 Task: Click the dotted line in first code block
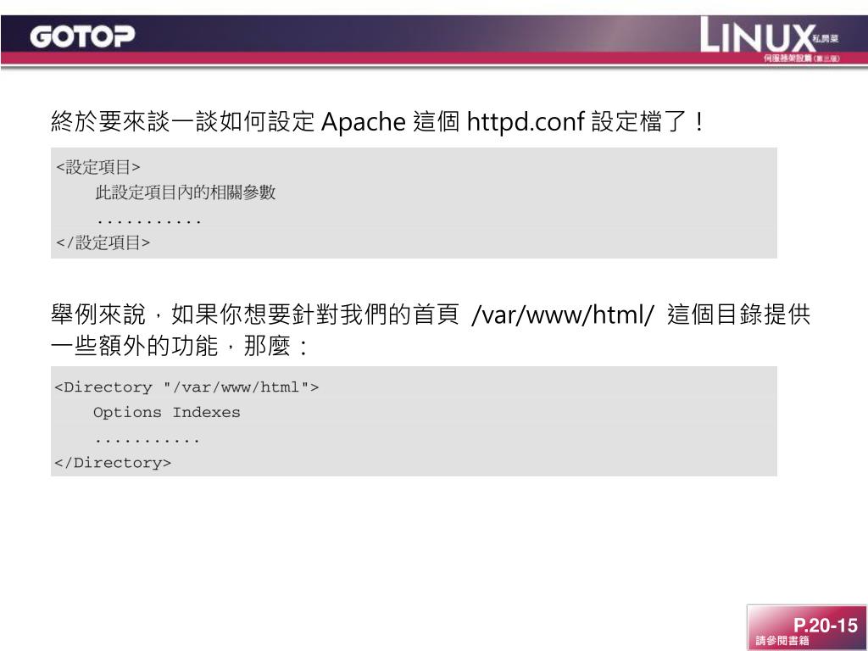[148, 222]
